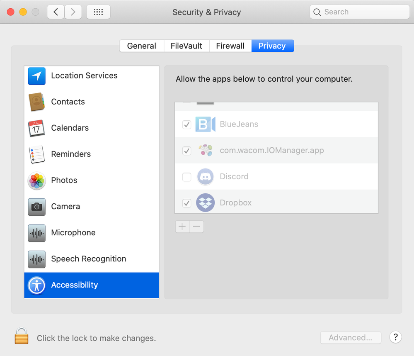
Task: Click the Reminders list icon
Action: point(37,154)
